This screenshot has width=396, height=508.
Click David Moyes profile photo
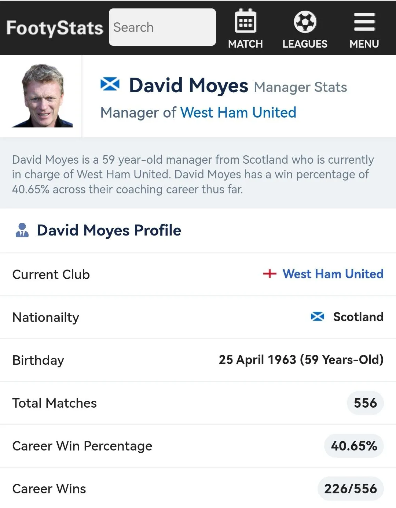(42, 96)
